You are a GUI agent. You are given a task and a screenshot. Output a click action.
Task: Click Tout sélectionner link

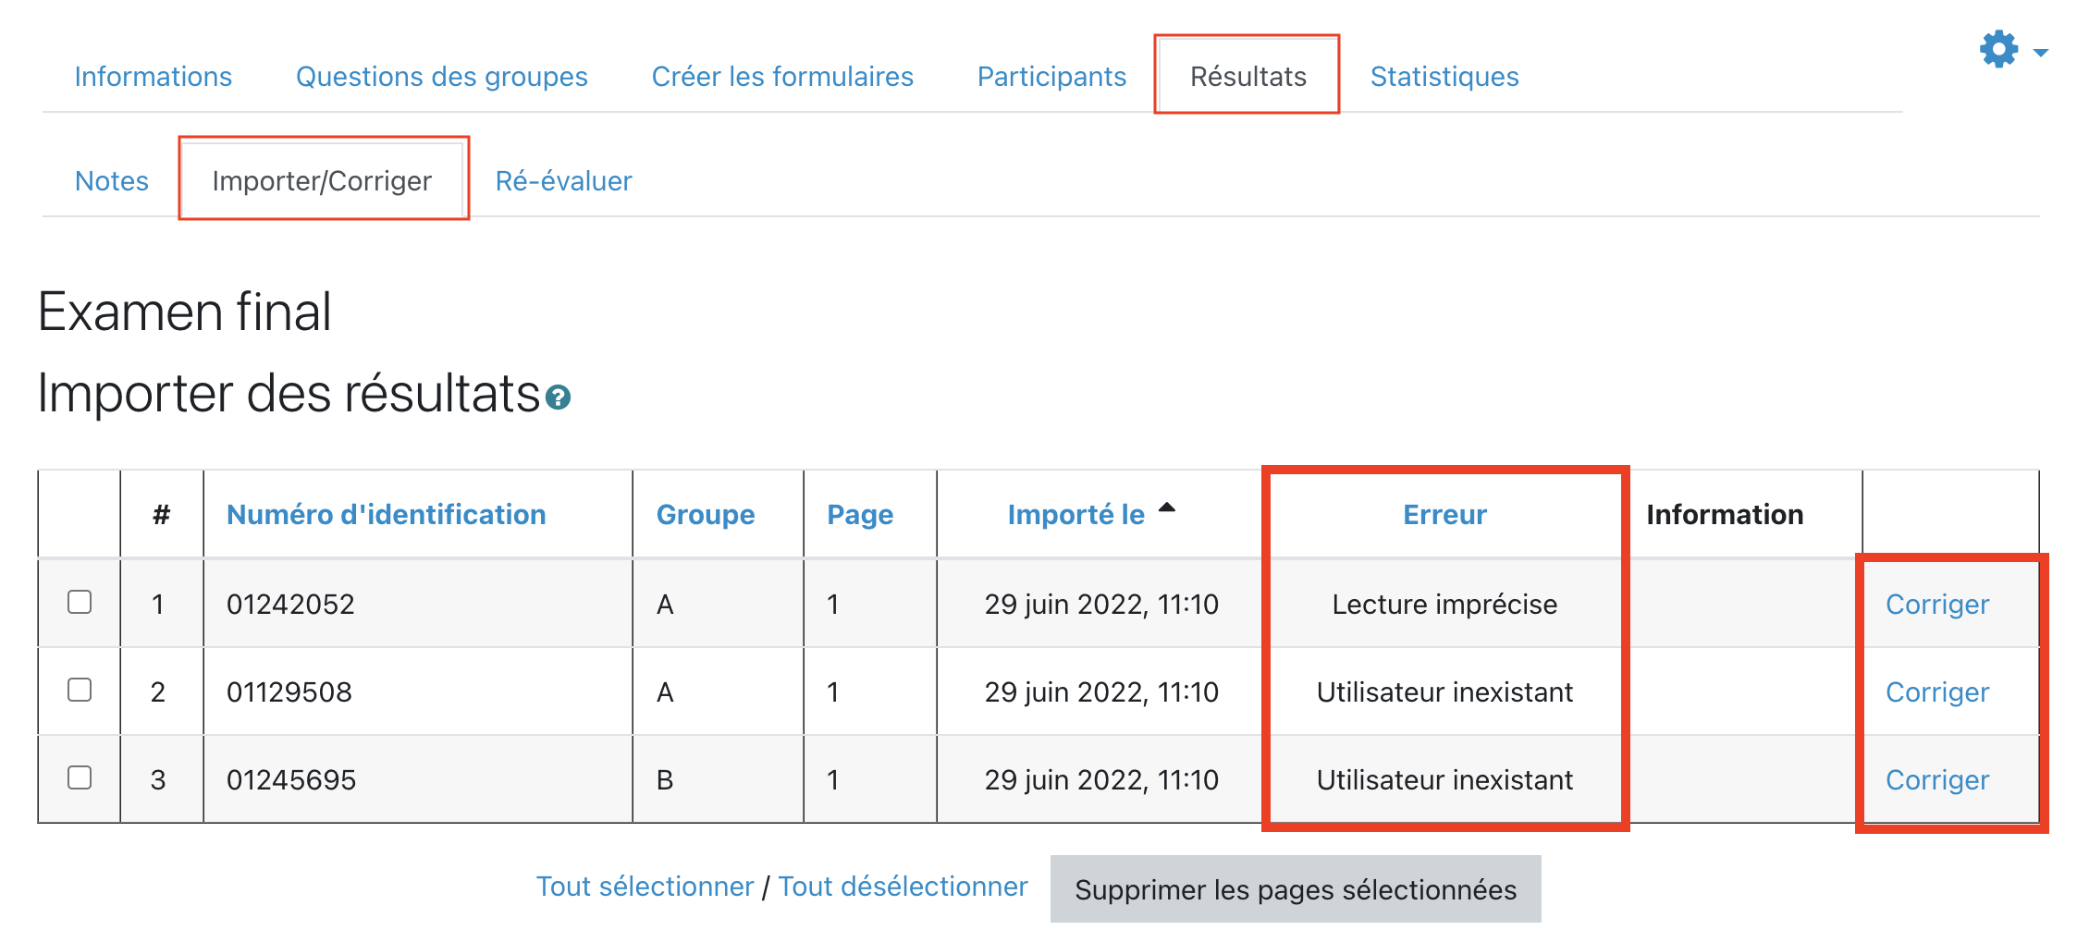tap(645, 887)
